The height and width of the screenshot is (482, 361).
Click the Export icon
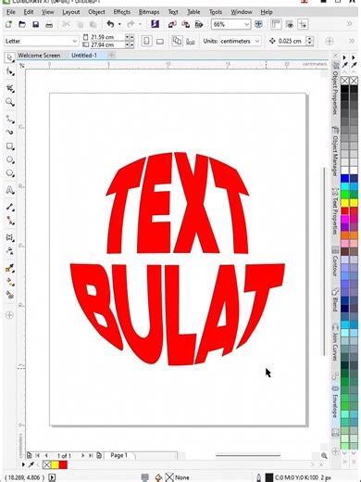coord(185,24)
